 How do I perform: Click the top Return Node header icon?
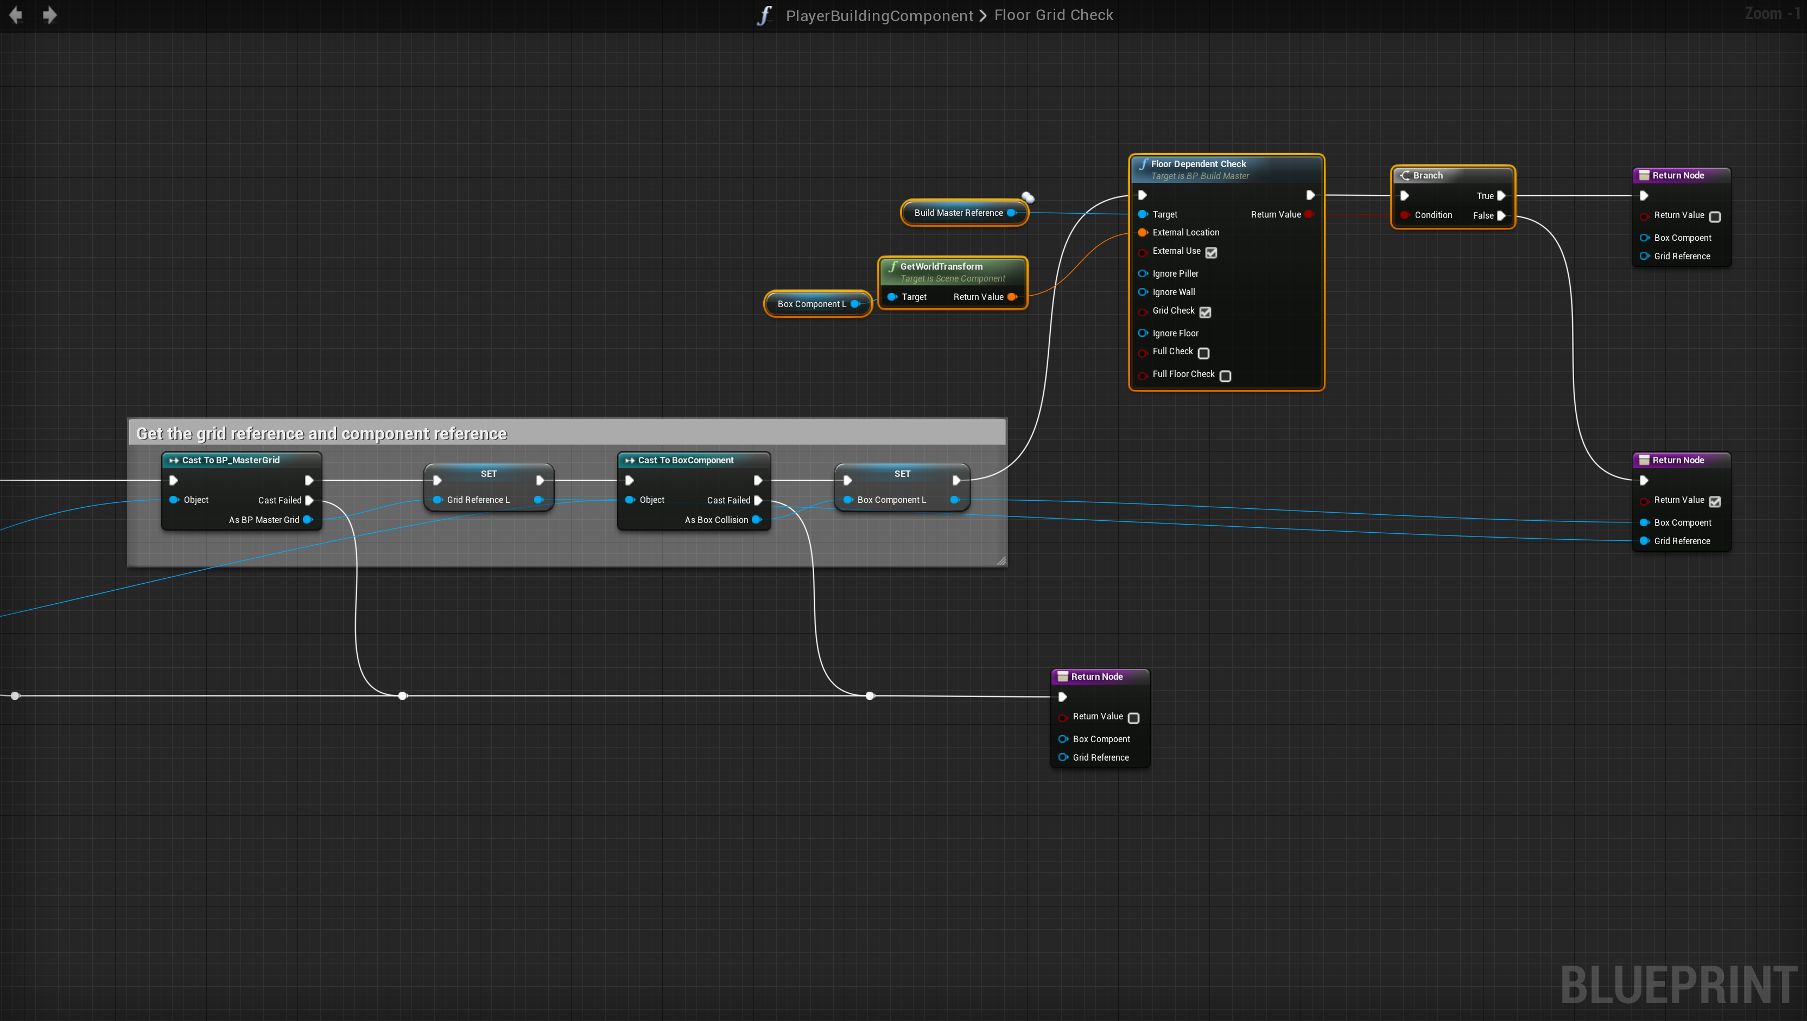pyautogui.click(x=1644, y=175)
